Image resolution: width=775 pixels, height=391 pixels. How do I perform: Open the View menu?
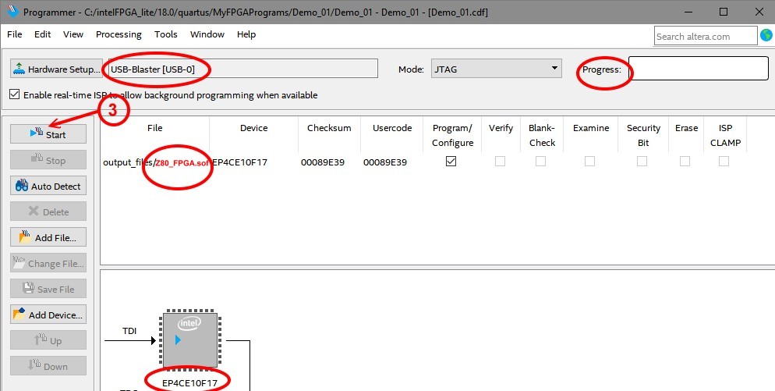(73, 34)
